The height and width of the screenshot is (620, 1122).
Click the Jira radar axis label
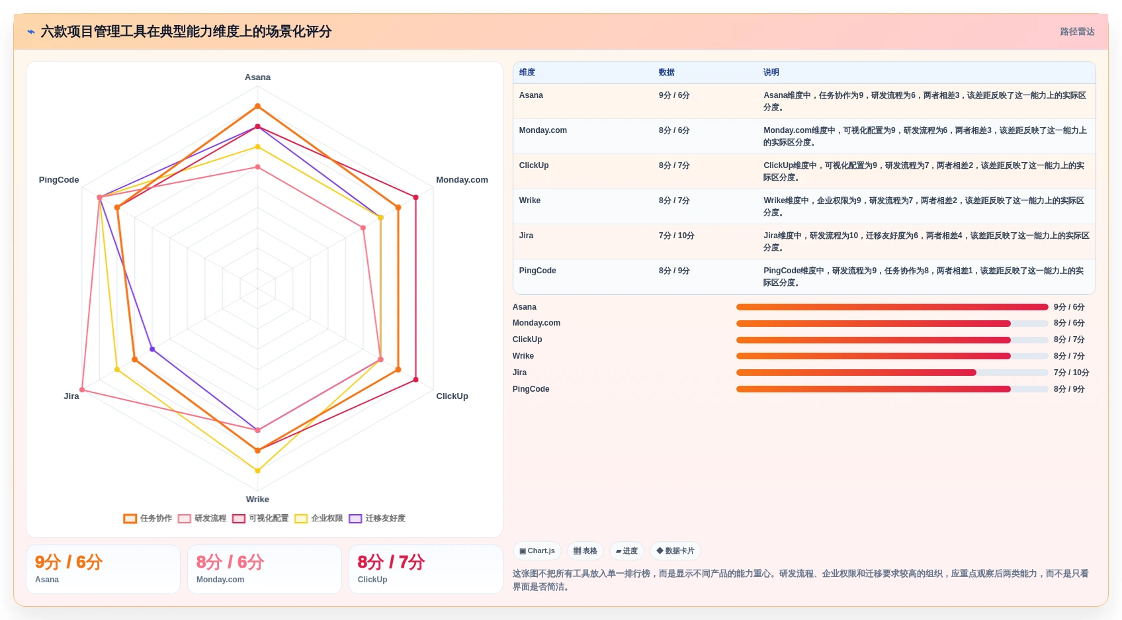71,396
